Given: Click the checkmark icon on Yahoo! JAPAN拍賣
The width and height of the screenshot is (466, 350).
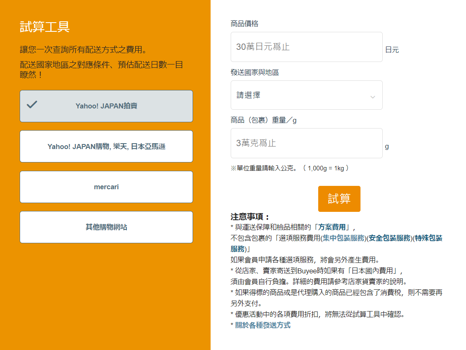Looking at the screenshot, I should [32, 105].
